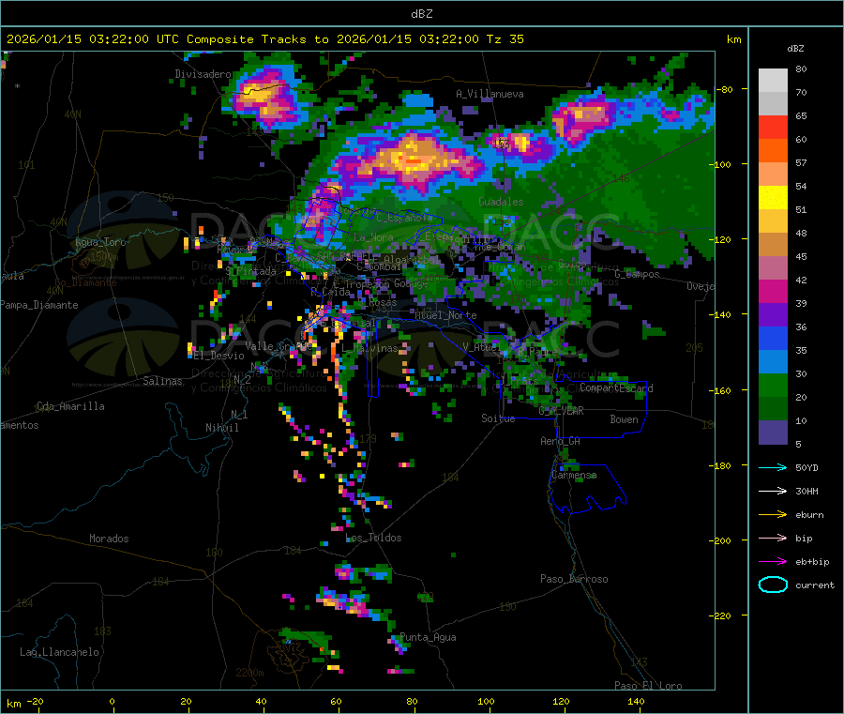Click the Bowen map label
Viewport: 844px width, 714px height.
coord(625,419)
